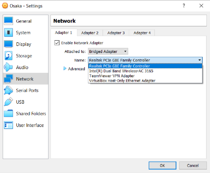Open the General settings label
The image size is (210, 173).
tap(24, 21)
